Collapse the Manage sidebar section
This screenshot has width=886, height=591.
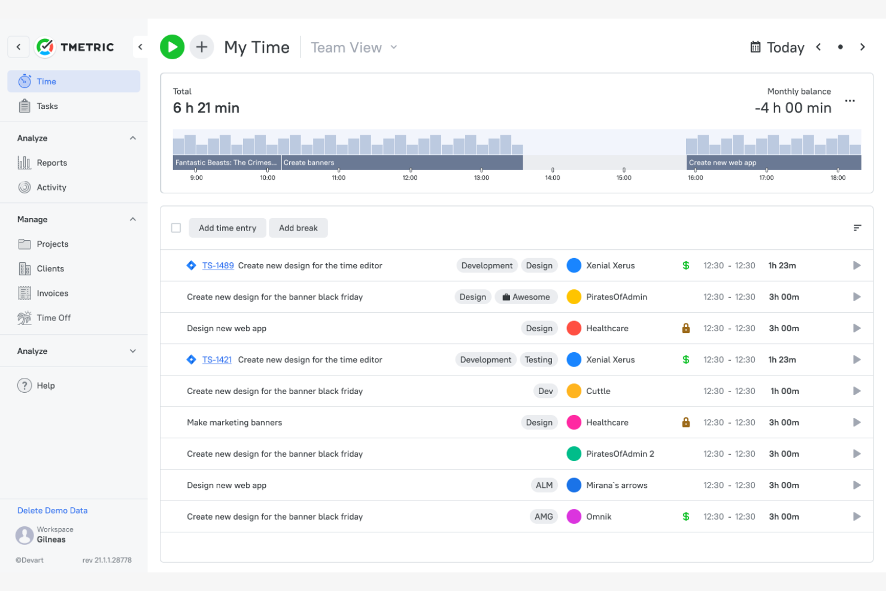coord(132,219)
